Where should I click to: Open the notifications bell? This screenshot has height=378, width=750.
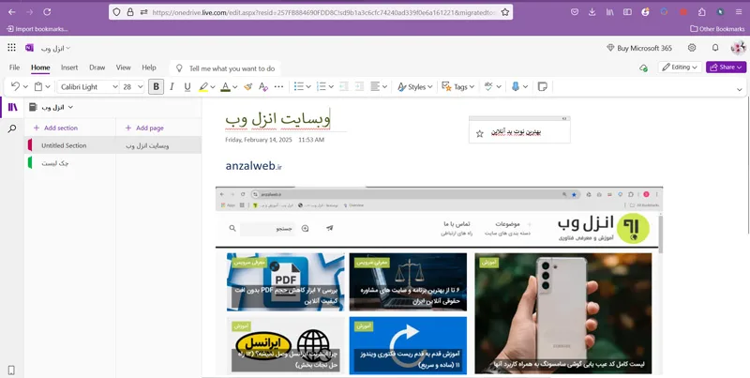coord(715,48)
